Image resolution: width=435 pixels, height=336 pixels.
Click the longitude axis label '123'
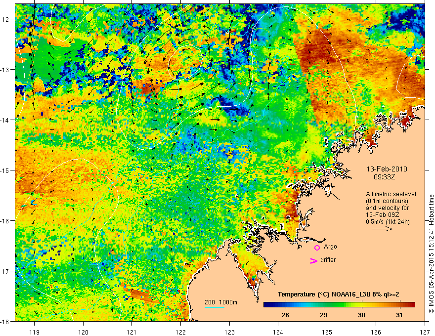tap(229, 332)
